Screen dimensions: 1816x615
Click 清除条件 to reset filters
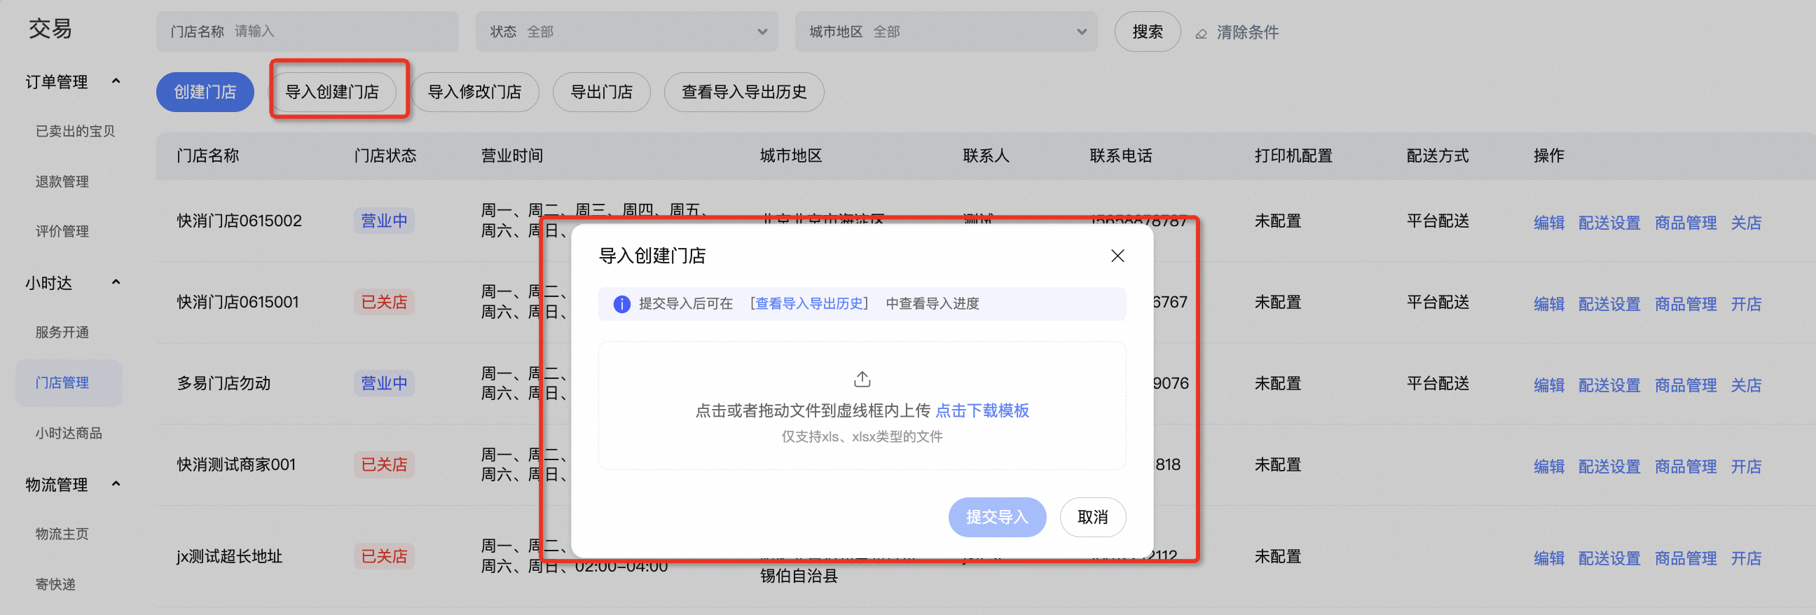click(1247, 32)
